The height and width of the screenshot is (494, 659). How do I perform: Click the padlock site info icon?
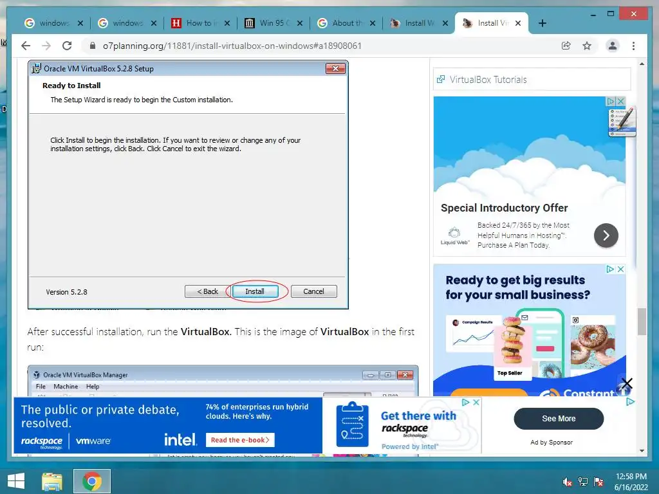[93, 46]
